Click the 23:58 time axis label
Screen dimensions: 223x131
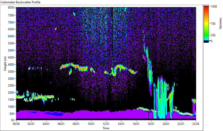[196, 124]
